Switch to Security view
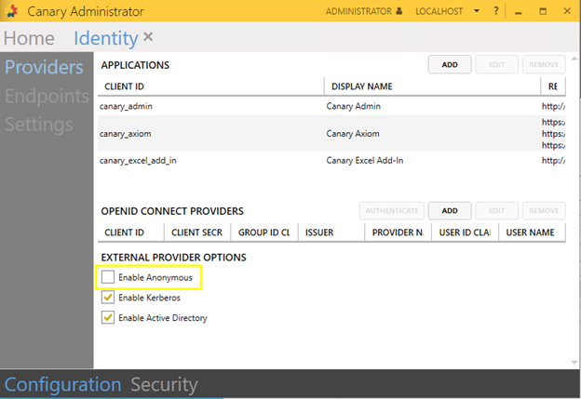 164,384
